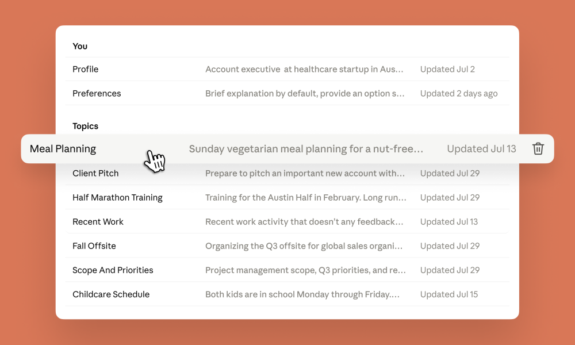Click the Account executive profile summary text
Screen dimensions: 575x345
(304, 70)
